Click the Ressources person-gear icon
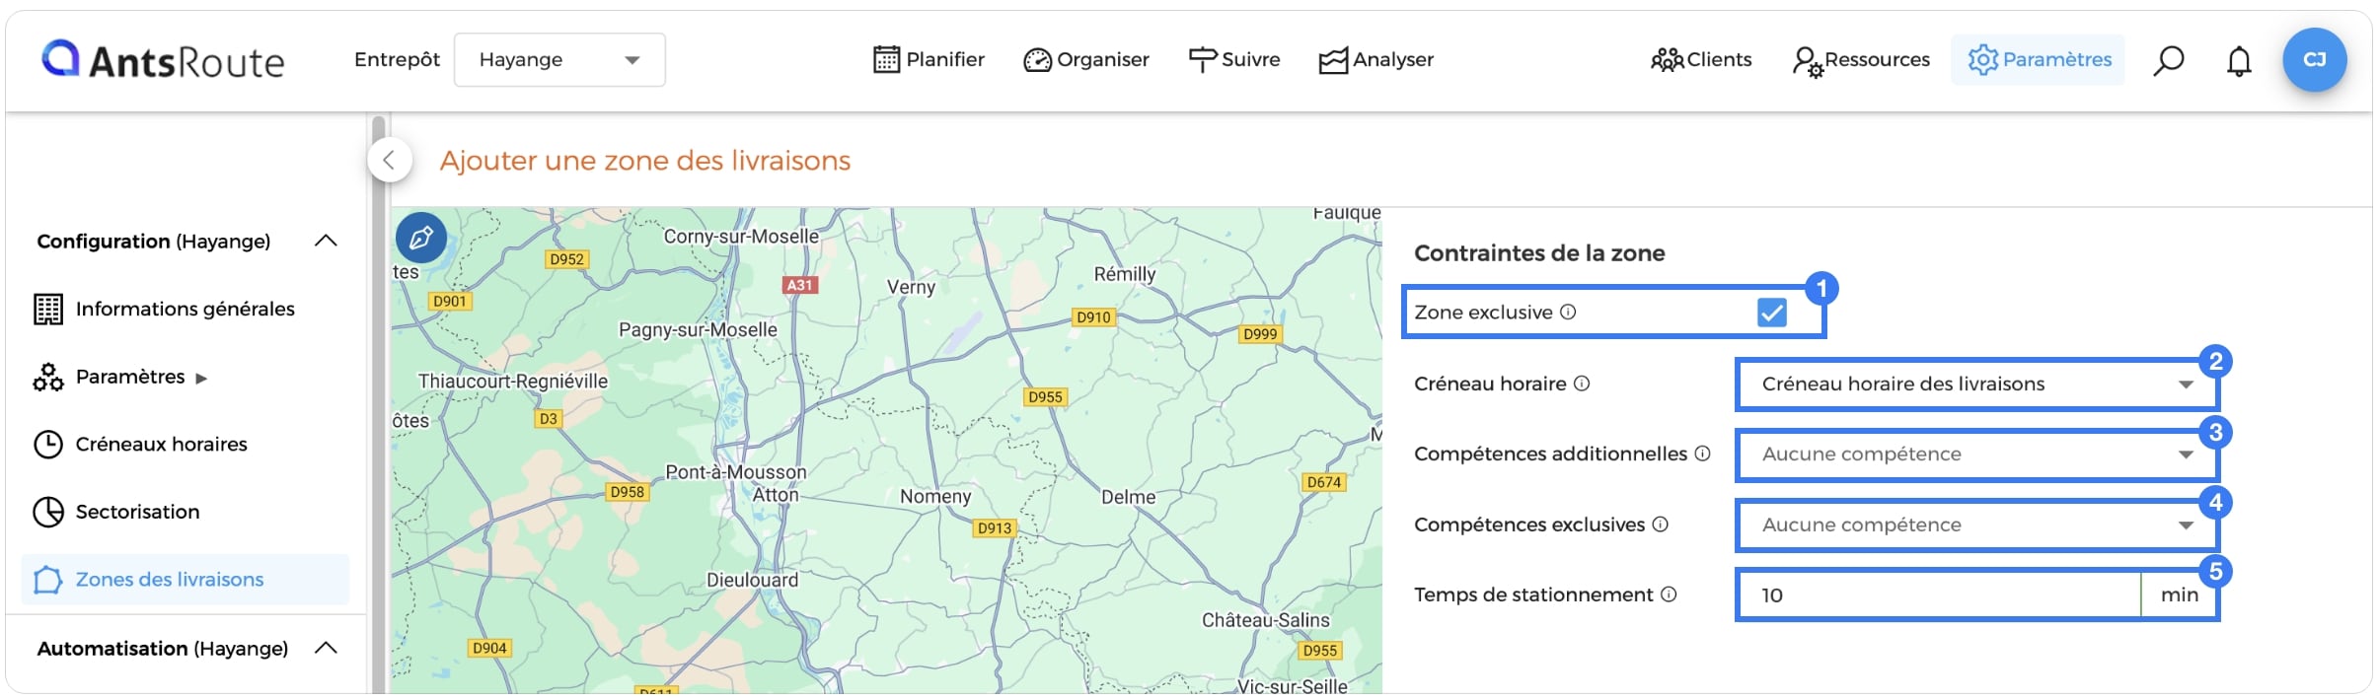The image size is (2378, 700). (1808, 62)
